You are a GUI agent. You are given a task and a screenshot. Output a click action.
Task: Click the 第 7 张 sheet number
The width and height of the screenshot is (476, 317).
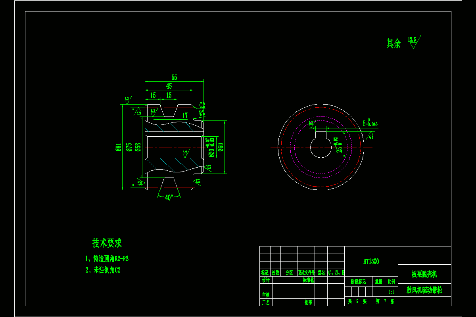click(x=384, y=302)
